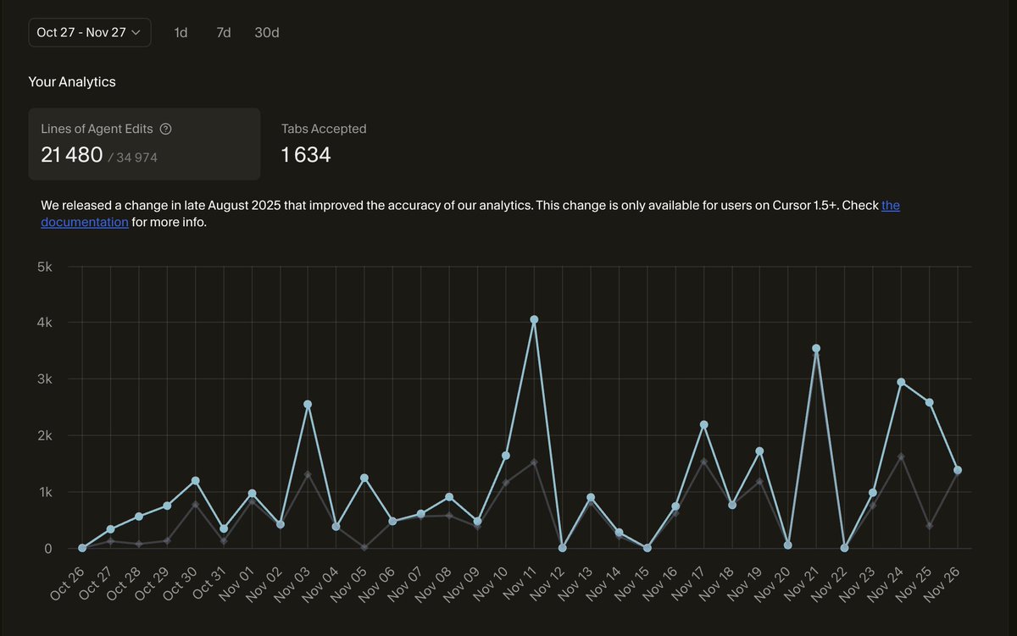1017x636 pixels.
Task: Click the Nov 03 data point on the chart
Action: (x=307, y=403)
